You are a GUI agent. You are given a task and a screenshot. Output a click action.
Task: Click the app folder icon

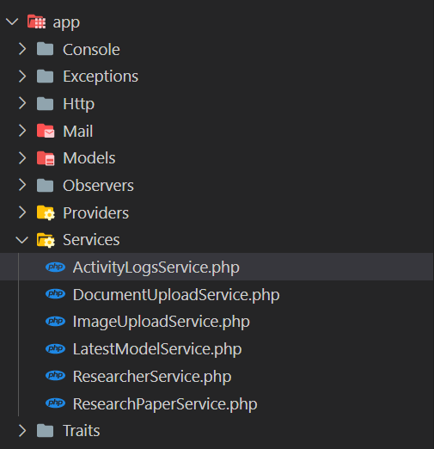[x=36, y=22]
